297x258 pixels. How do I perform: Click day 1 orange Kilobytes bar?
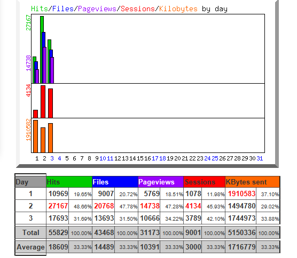click(35, 136)
